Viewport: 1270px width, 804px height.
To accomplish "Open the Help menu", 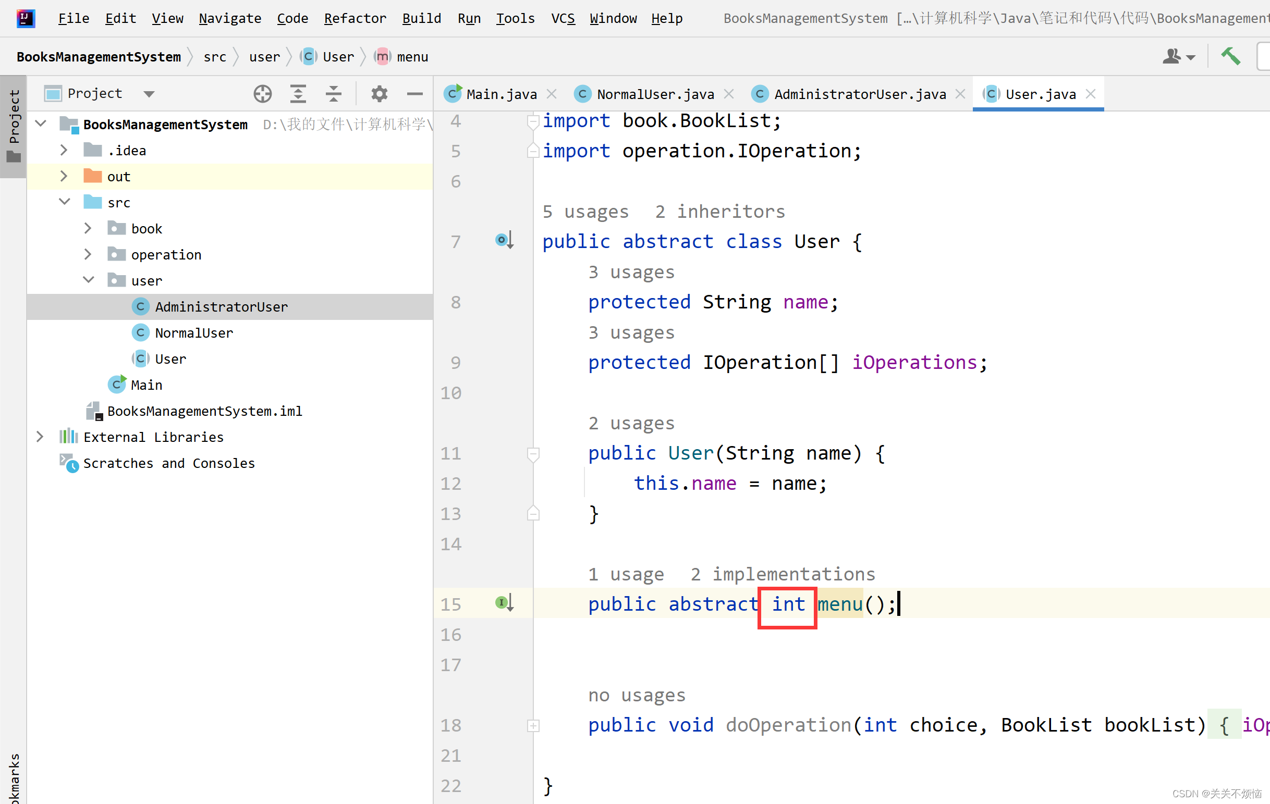I will point(667,18).
